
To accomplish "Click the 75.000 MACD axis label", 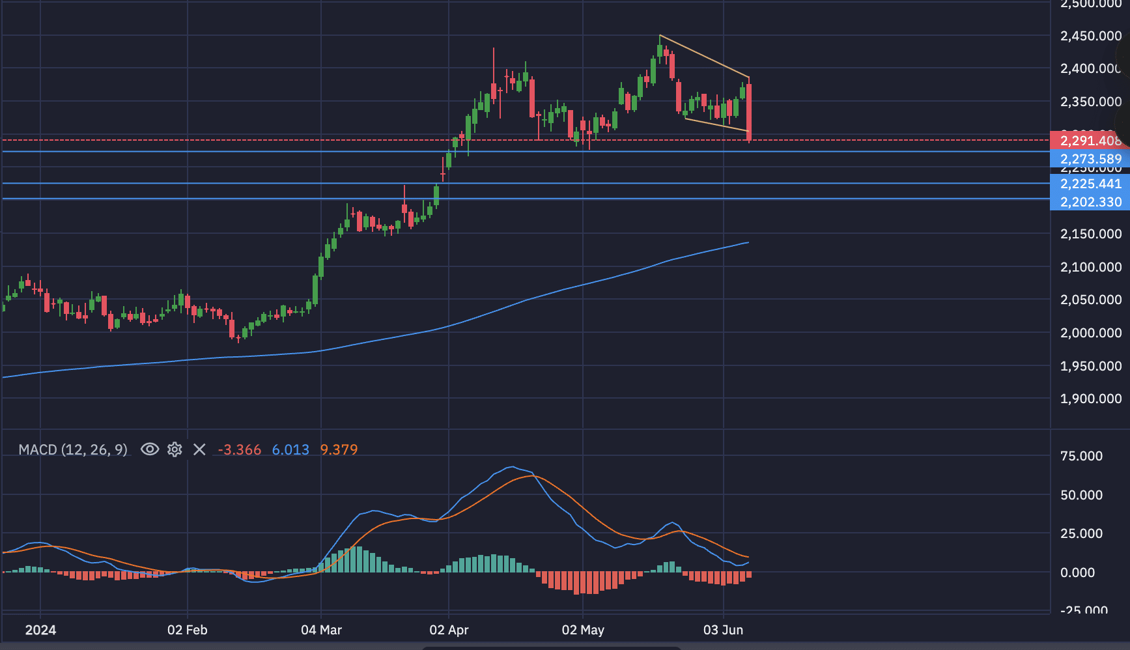I will tap(1081, 456).
